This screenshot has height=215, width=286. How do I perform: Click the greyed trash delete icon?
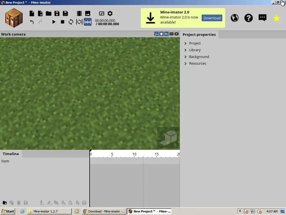point(19,203)
